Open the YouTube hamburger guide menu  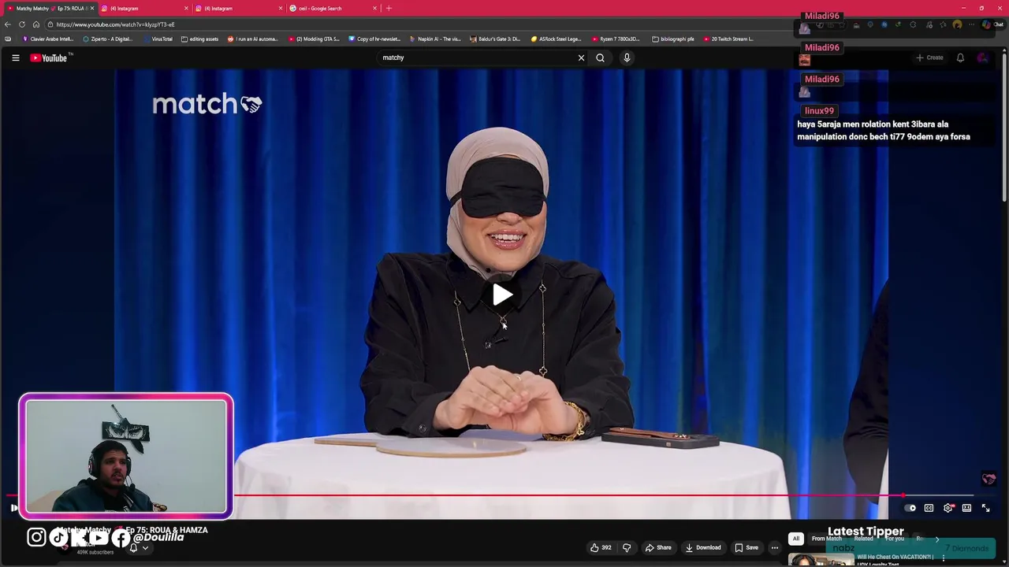(15, 57)
